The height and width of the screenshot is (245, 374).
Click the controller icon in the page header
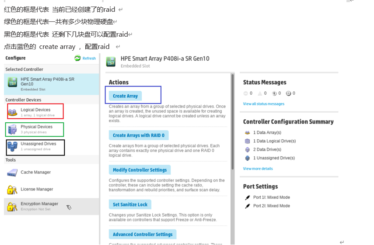coord(111,62)
